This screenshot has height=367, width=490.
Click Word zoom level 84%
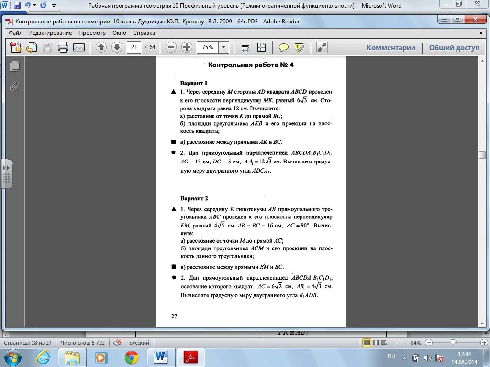coord(416,343)
